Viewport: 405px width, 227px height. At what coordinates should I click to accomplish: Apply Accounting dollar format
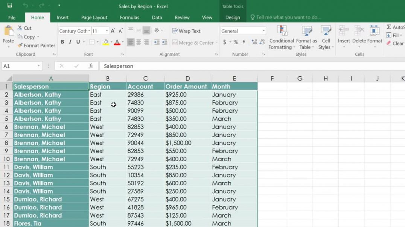tap(225, 42)
